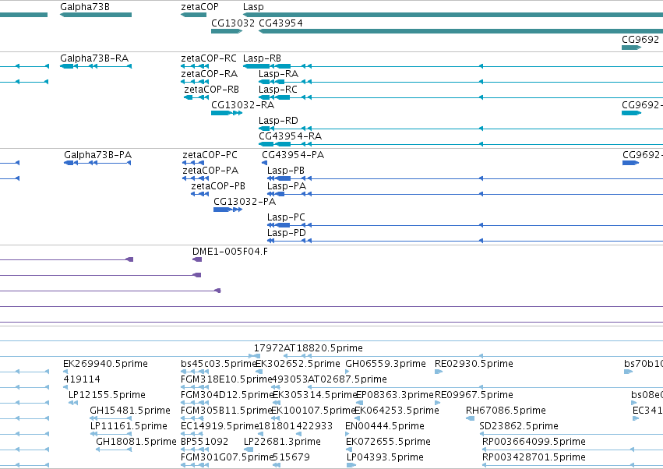
Task: Click EST GH06559.3prime
Action: click(x=386, y=364)
